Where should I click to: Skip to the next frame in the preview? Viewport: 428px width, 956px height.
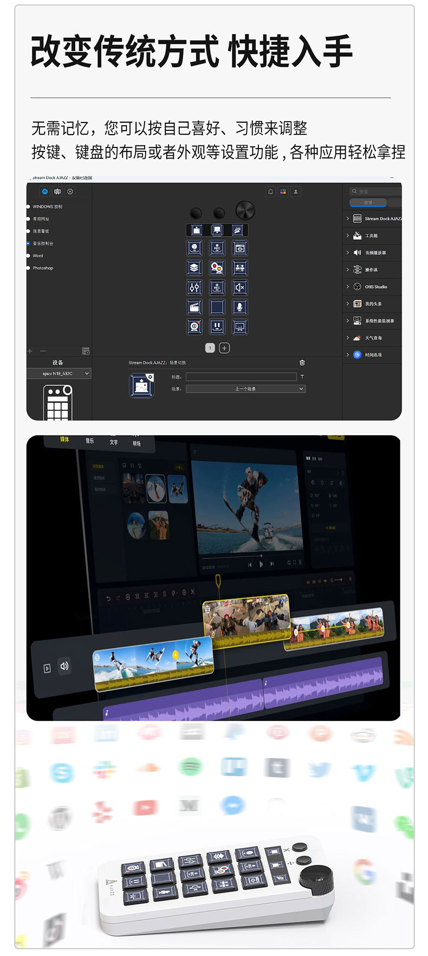pos(272,564)
